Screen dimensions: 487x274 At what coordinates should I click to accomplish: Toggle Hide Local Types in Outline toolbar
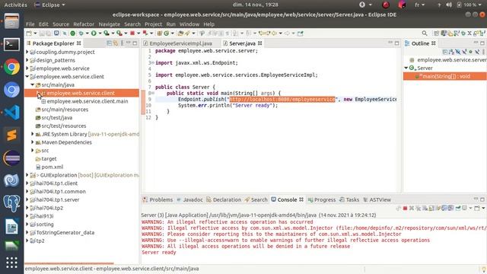pyautogui.click(x=477, y=52)
